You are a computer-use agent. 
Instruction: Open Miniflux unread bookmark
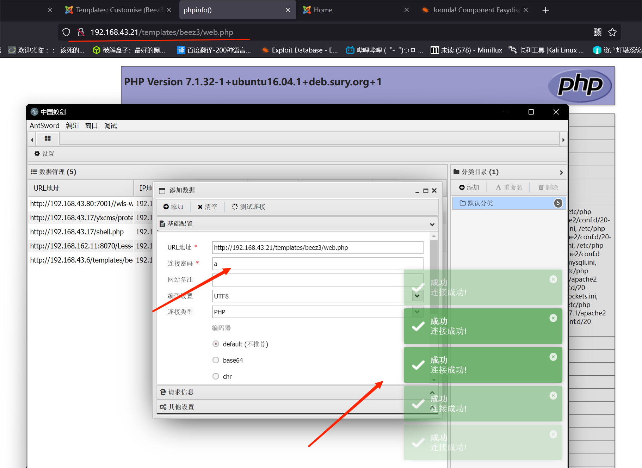(x=466, y=50)
